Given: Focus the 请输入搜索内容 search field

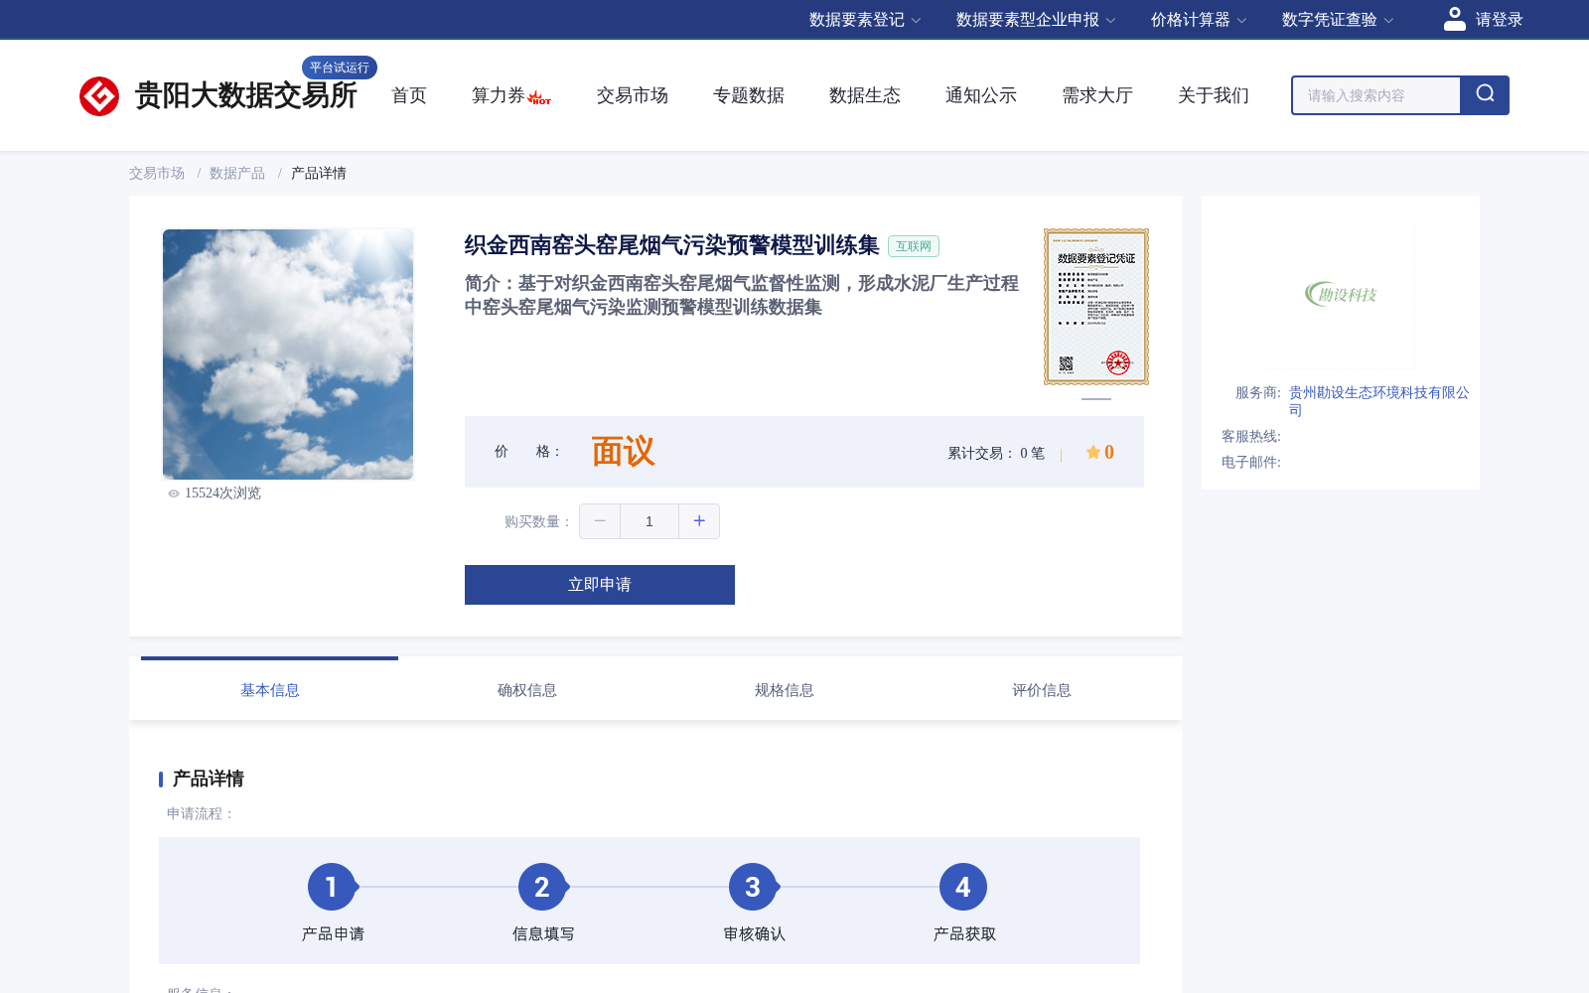Looking at the screenshot, I should 1376,95.
